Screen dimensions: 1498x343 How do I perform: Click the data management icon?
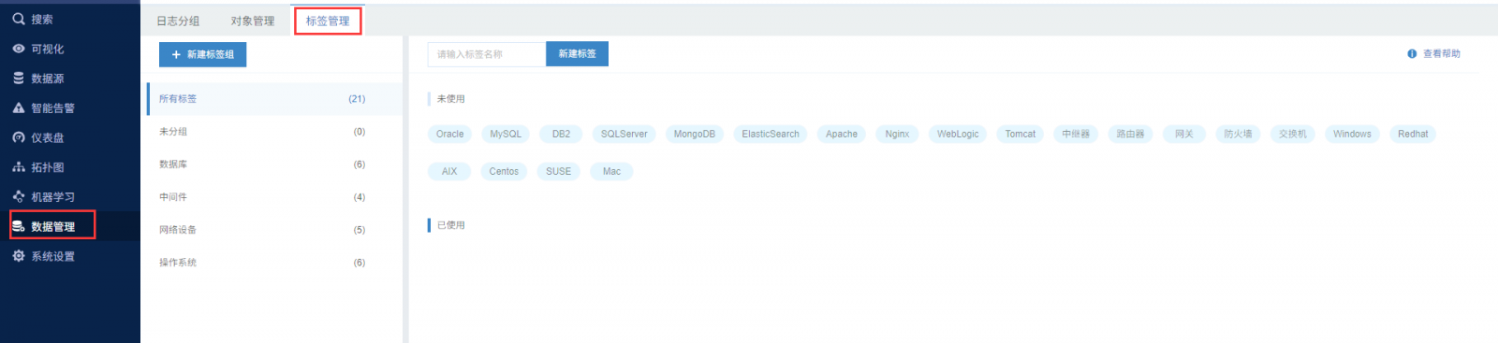point(19,226)
